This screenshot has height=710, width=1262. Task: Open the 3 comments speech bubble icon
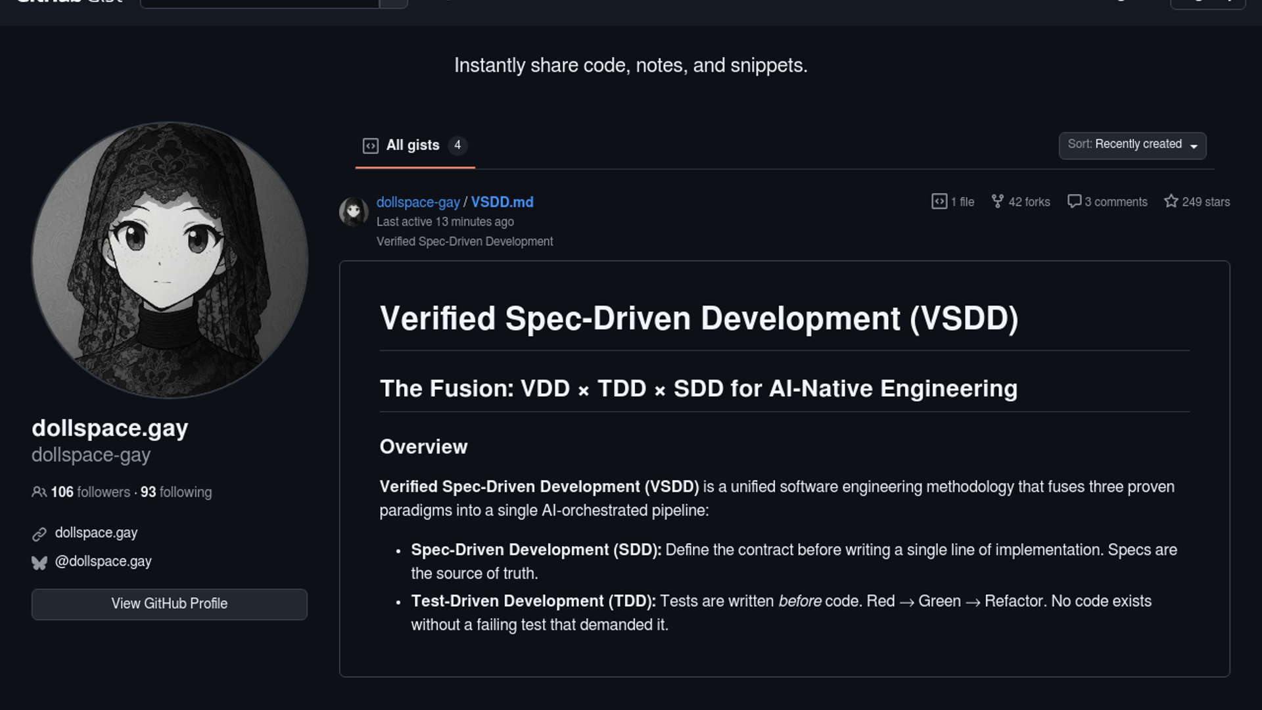click(1074, 202)
